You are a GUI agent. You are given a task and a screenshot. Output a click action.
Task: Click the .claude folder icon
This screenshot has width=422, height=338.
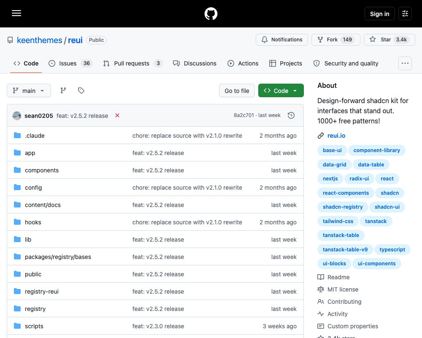(17, 135)
